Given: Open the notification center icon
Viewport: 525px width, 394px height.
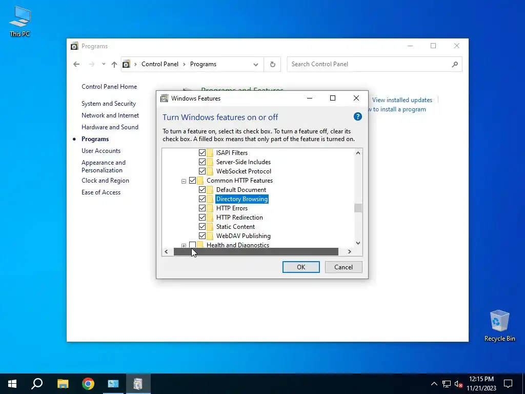Looking at the screenshot, I should click(508, 384).
